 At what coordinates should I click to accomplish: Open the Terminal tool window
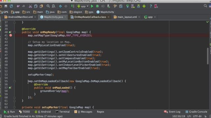(63, 112)
